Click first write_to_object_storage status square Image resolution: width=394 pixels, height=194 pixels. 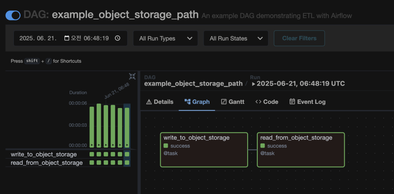click(x=92, y=154)
